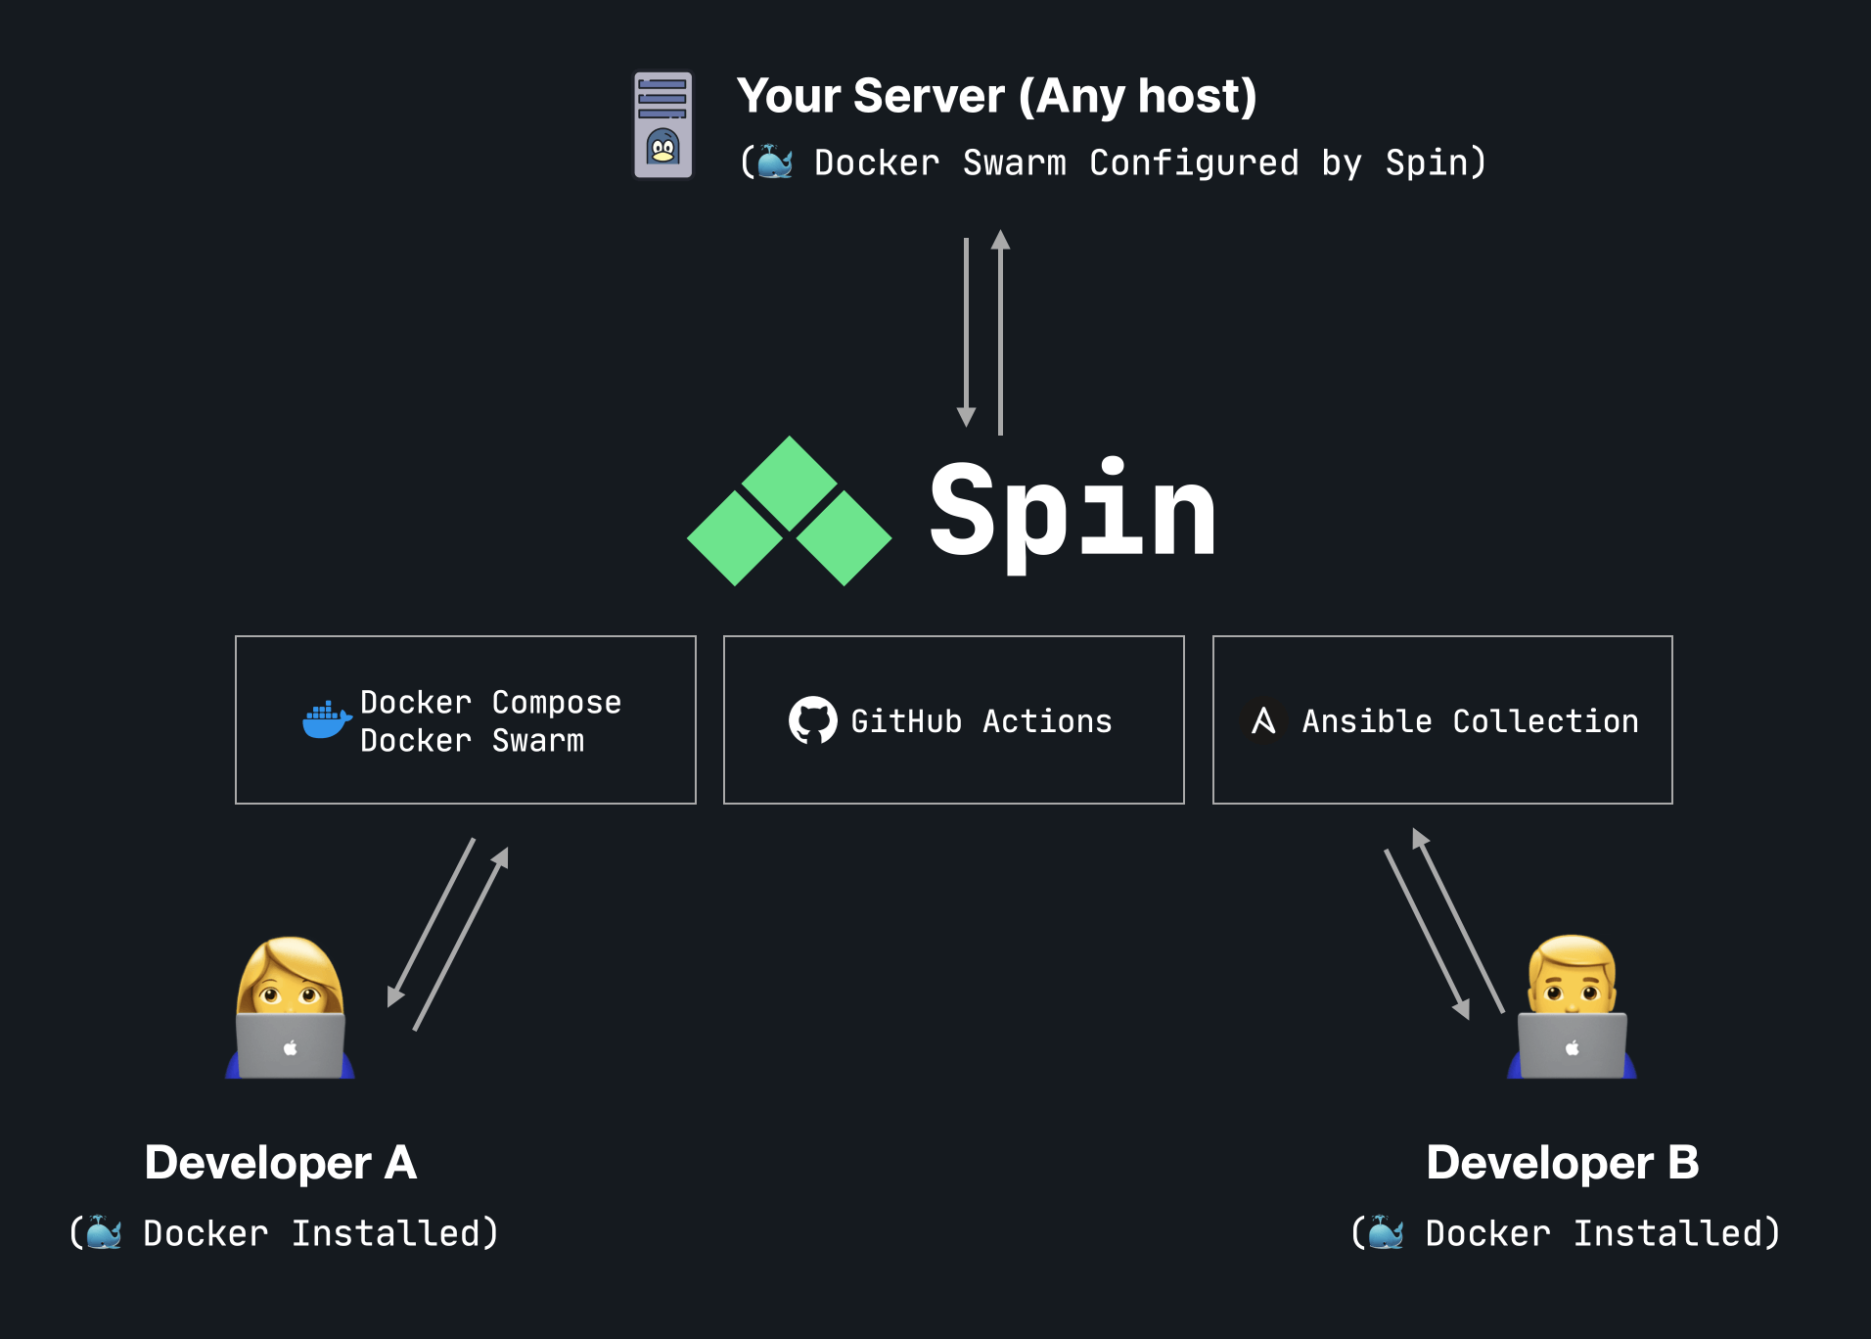Viewport: 1871px width, 1339px height.
Task: Click the Linux server tower icon
Action: pyautogui.click(x=663, y=125)
